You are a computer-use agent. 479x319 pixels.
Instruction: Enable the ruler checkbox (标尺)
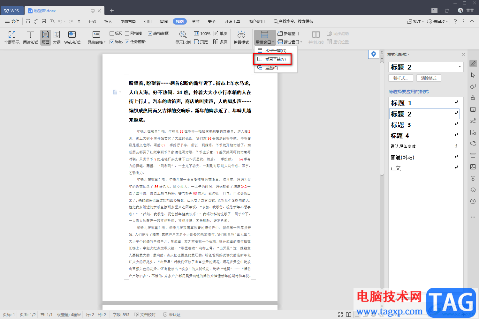(112, 33)
